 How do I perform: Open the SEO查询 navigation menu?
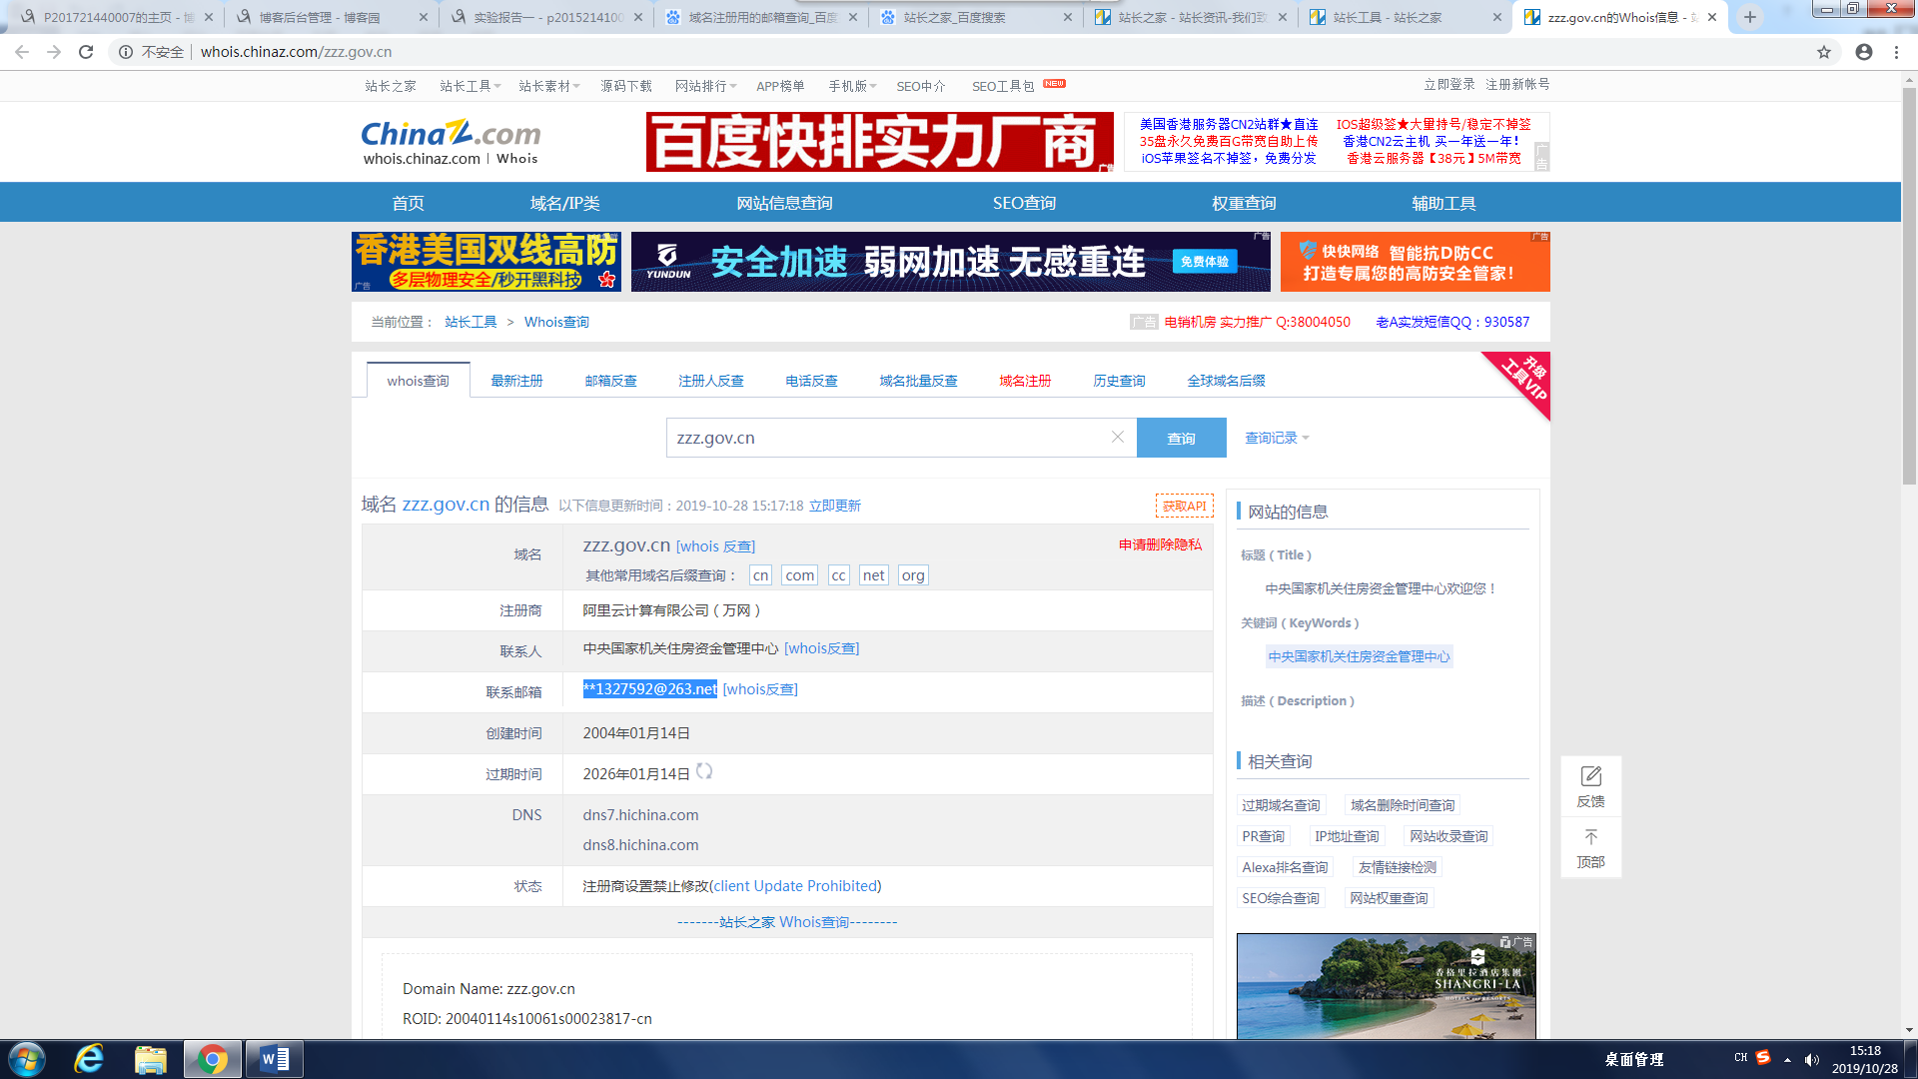click(1024, 203)
